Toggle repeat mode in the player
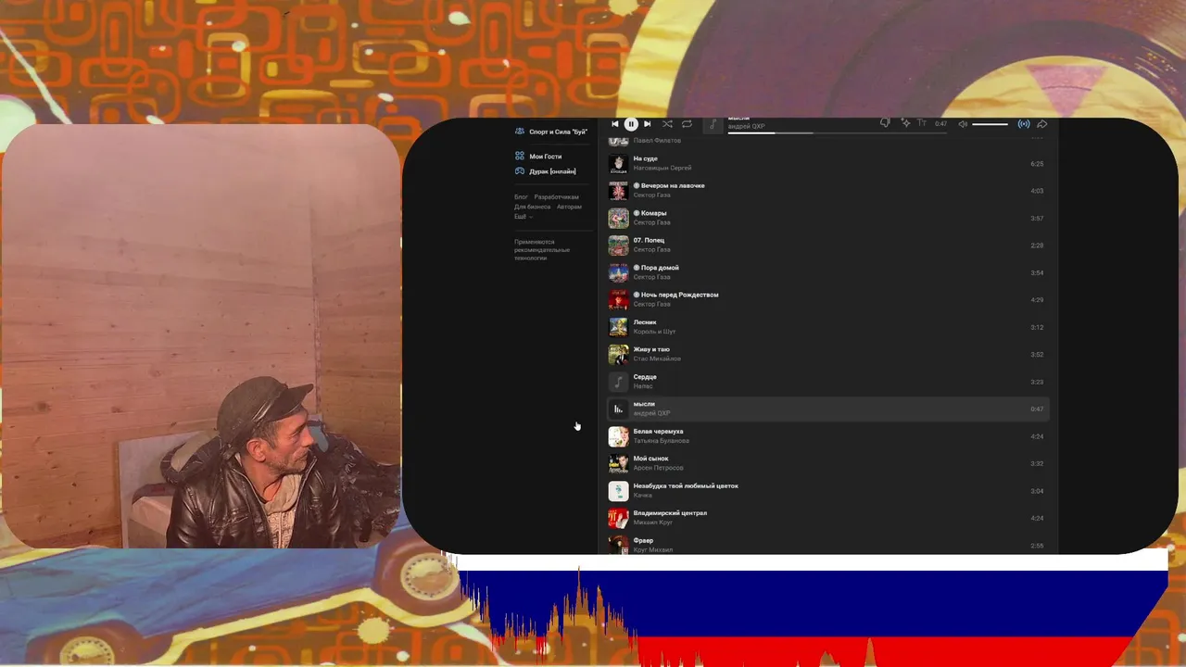The height and width of the screenshot is (667, 1186). 687,124
